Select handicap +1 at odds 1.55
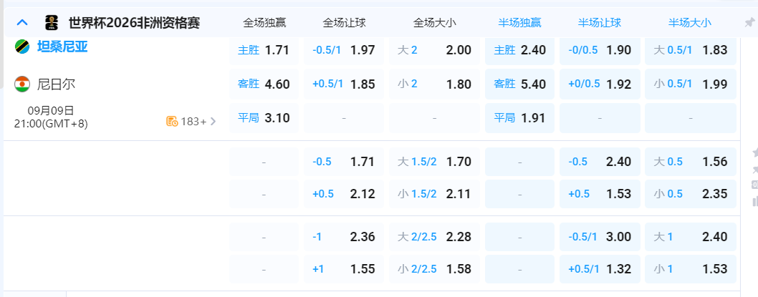Screen dimensions: 758x297 click(x=344, y=269)
